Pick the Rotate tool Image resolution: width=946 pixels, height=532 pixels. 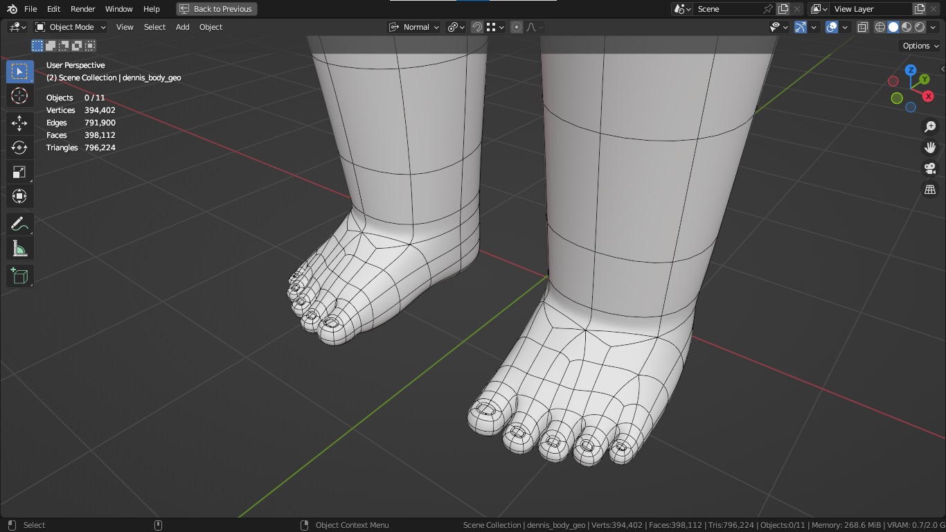(x=19, y=148)
